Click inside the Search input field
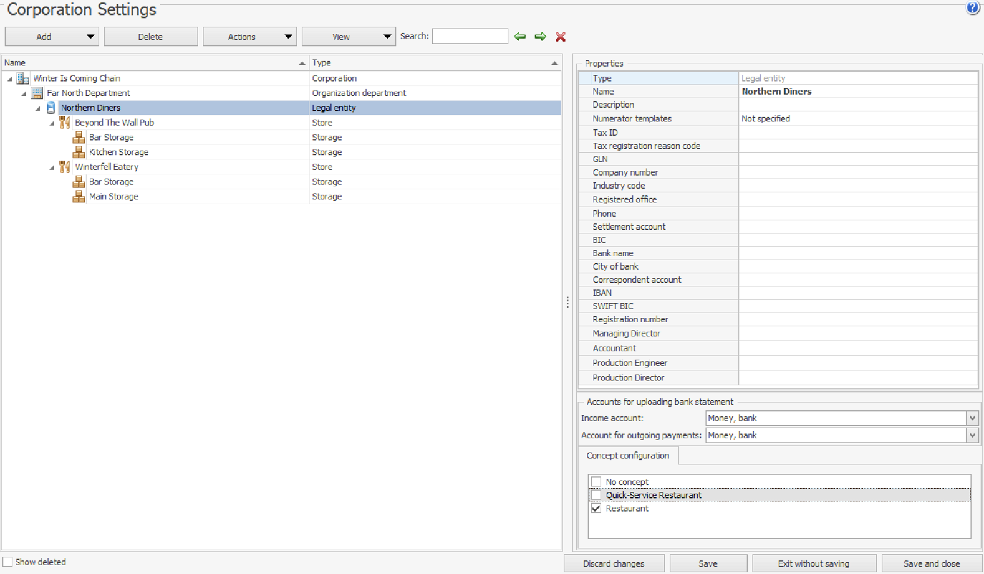The image size is (984, 574). coord(470,37)
